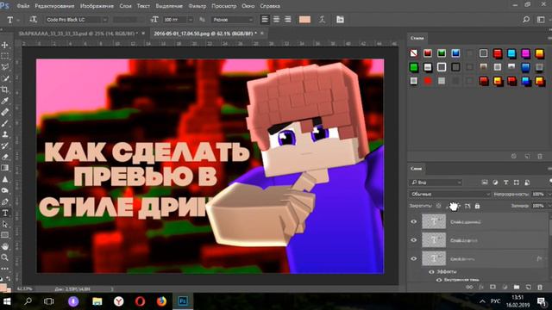Add a layer style with fx button
This screenshot has height=310, width=552.
coord(481,287)
